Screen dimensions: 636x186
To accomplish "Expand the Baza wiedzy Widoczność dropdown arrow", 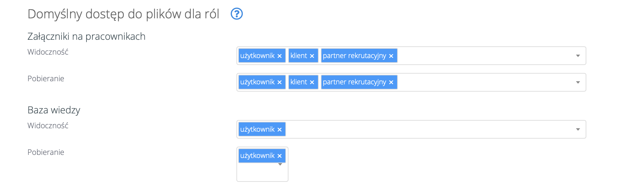I will (578, 129).
